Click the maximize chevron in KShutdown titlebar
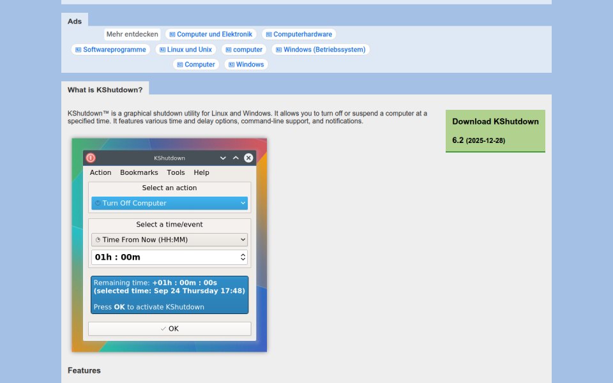Screen dimensions: 613x383 tap(236, 158)
